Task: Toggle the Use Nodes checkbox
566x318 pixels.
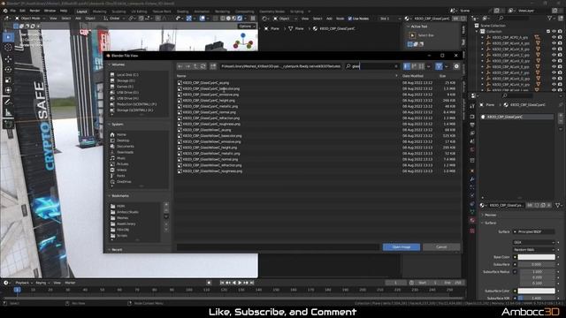Action: click(x=350, y=19)
